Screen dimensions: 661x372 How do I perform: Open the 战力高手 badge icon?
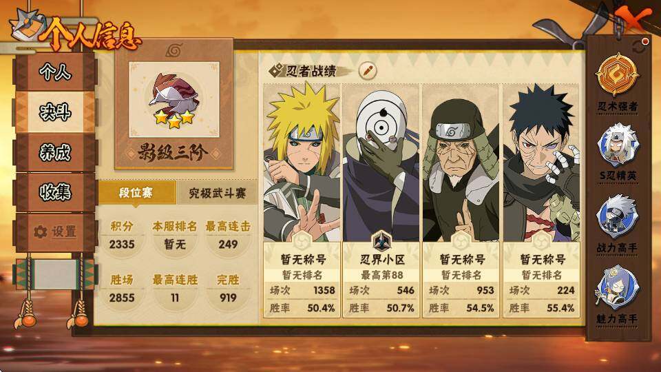point(617,217)
